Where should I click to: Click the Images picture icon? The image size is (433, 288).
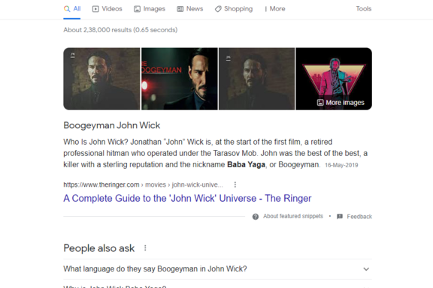(137, 9)
